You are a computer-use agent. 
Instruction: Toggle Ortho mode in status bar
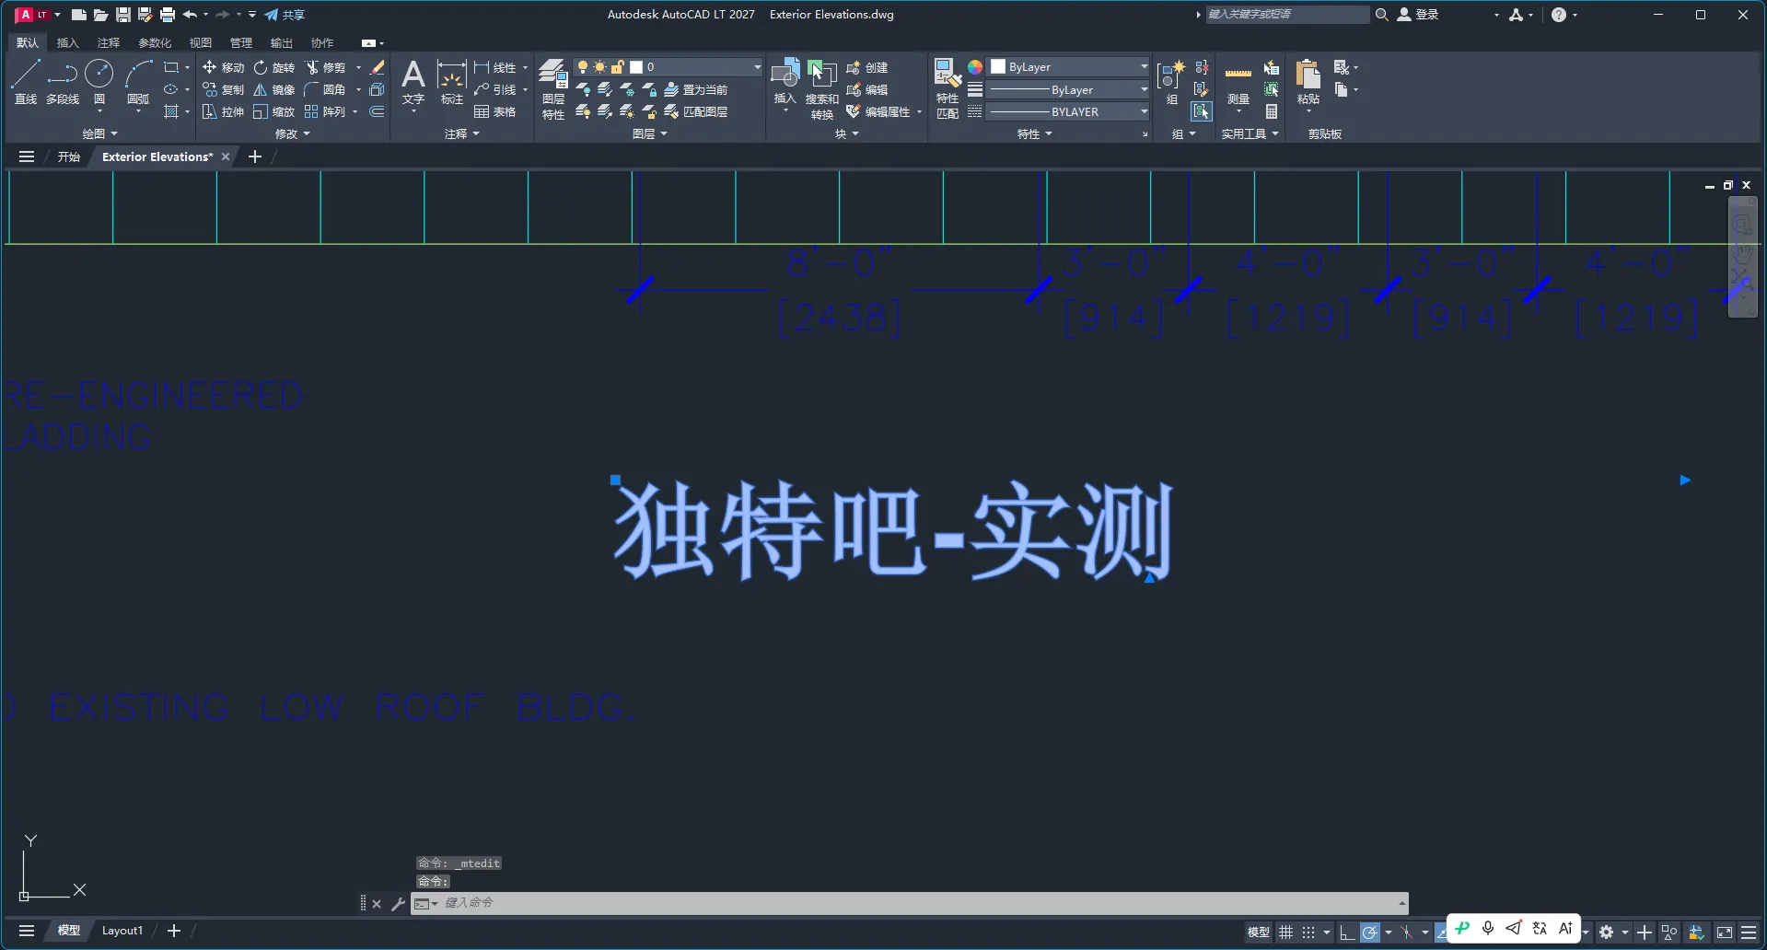[x=1346, y=933]
